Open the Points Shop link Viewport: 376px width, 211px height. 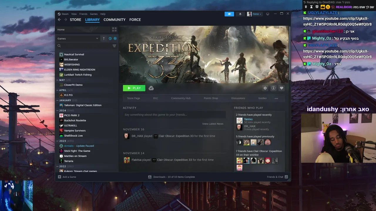click(x=211, y=98)
